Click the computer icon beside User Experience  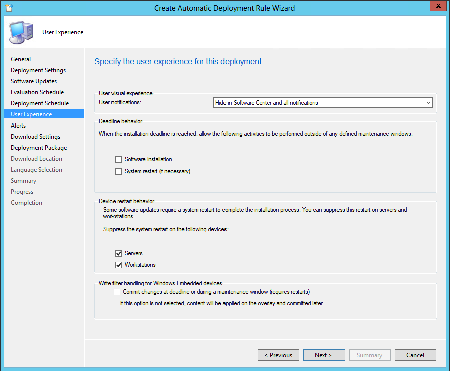[21, 32]
